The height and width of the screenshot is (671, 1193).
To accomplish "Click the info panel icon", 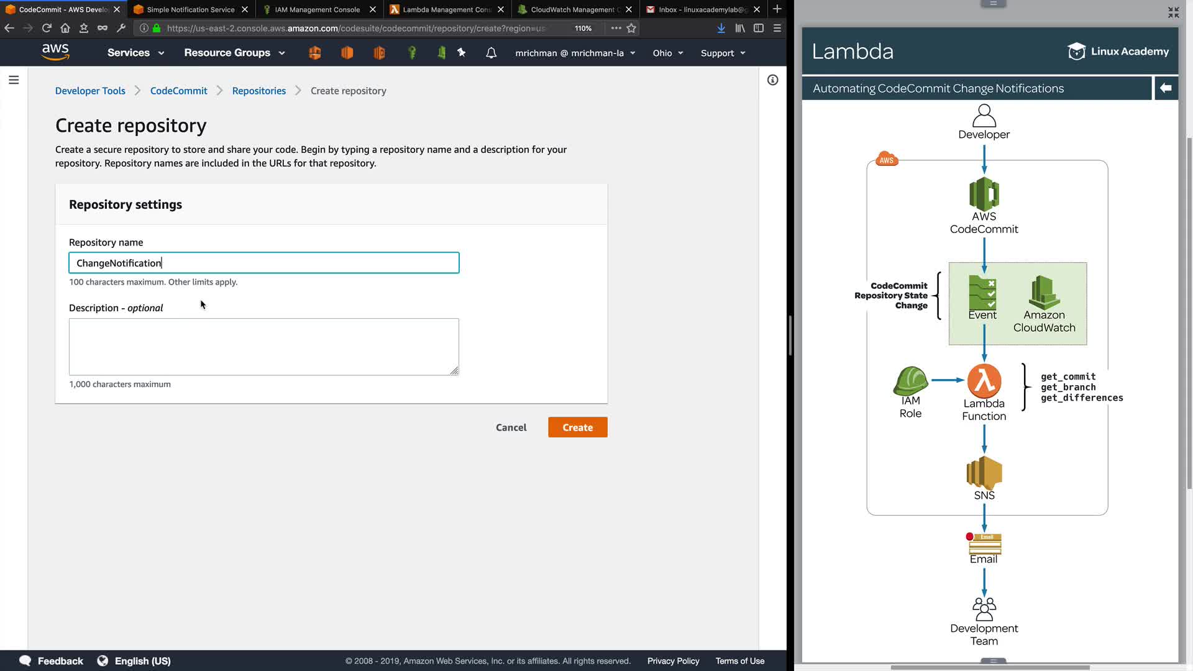I will [772, 80].
